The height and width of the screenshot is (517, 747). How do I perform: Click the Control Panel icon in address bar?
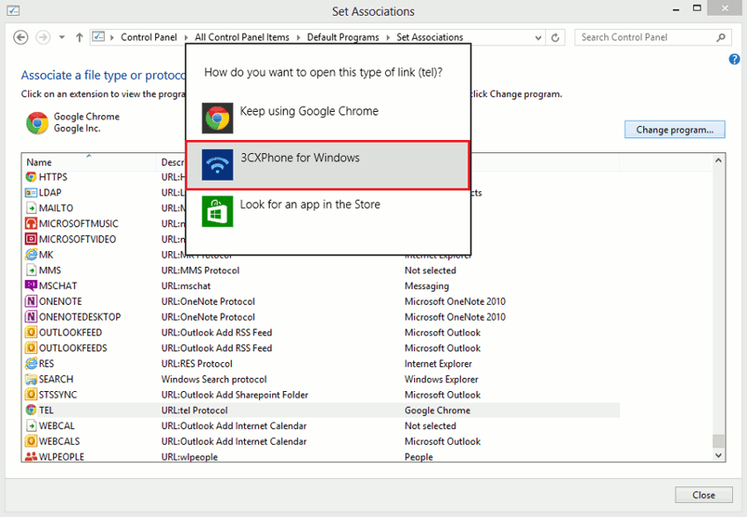98,37
